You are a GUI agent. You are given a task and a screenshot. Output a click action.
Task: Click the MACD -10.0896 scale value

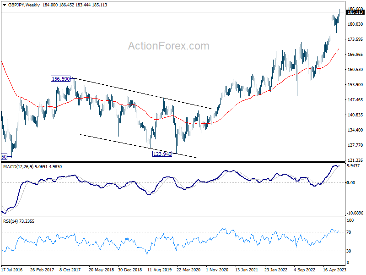click(x=355, y=213)
